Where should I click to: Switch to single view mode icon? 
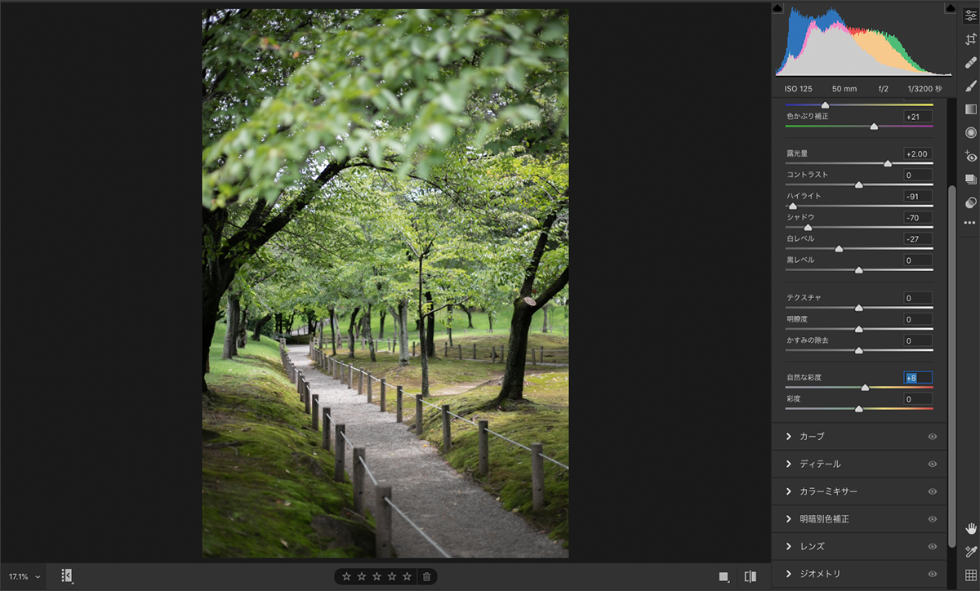724,577
